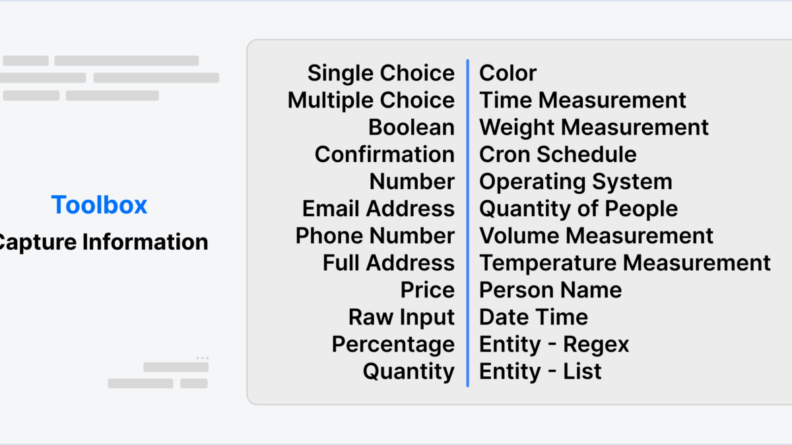This screenshot has width=792, height=445.
Task: Click the Temperature Measurement entry
Action: pos(624,263)
